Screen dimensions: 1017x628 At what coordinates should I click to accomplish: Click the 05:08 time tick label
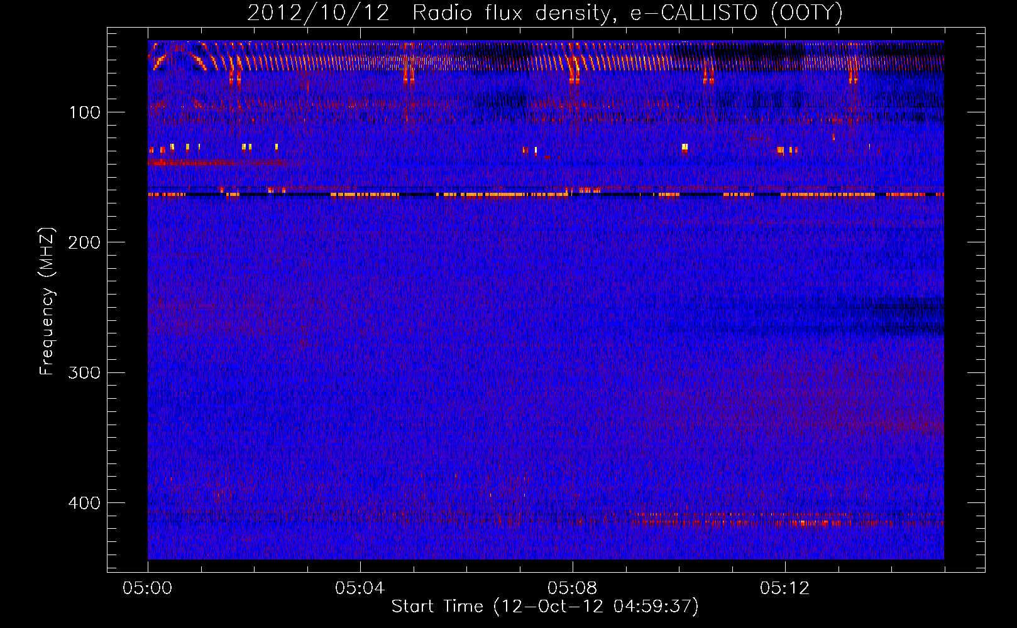coord(573,588)
